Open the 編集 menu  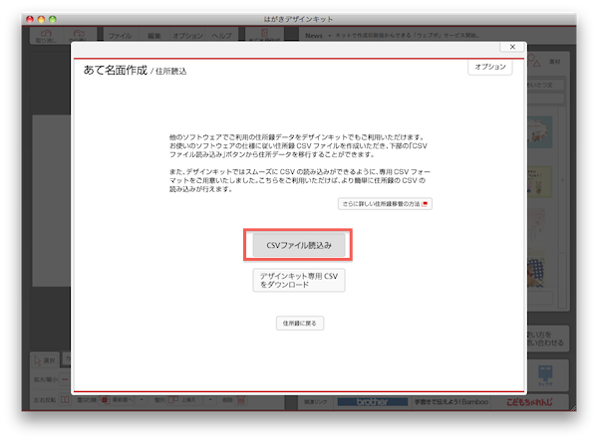coord(154,36)
